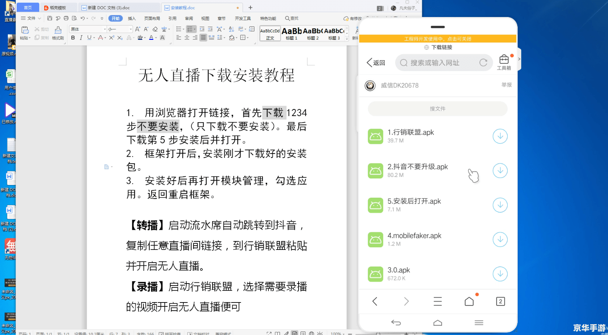
Task: Open the font size dropdown 小一
Action: 131,29
